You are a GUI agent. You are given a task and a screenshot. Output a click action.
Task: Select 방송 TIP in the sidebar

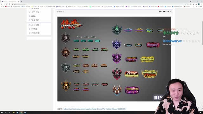tap(35, 20)
